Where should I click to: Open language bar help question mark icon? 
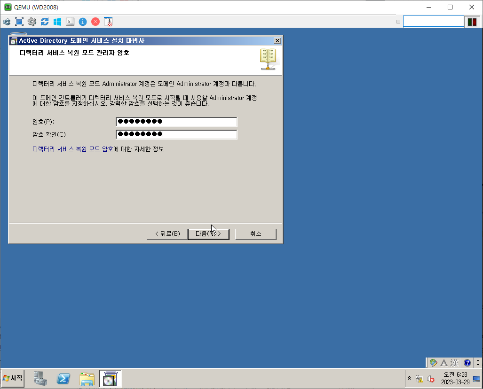[x=467, y=363]
